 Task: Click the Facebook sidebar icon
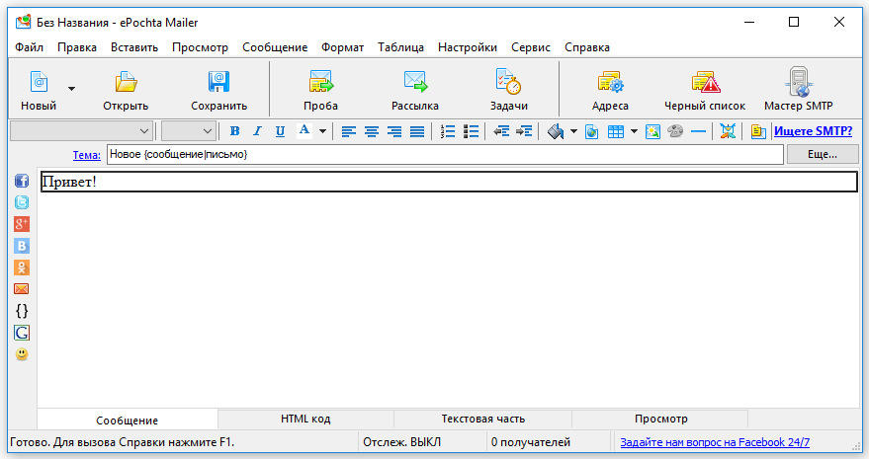[x=22, y=181]
